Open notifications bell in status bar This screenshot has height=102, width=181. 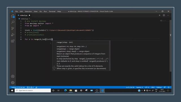click(x=169, y=87)
